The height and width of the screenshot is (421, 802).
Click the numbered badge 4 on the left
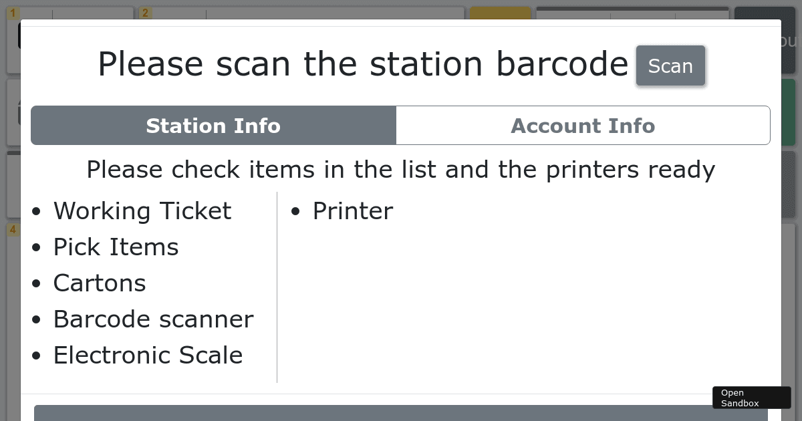tap(13, 230)
